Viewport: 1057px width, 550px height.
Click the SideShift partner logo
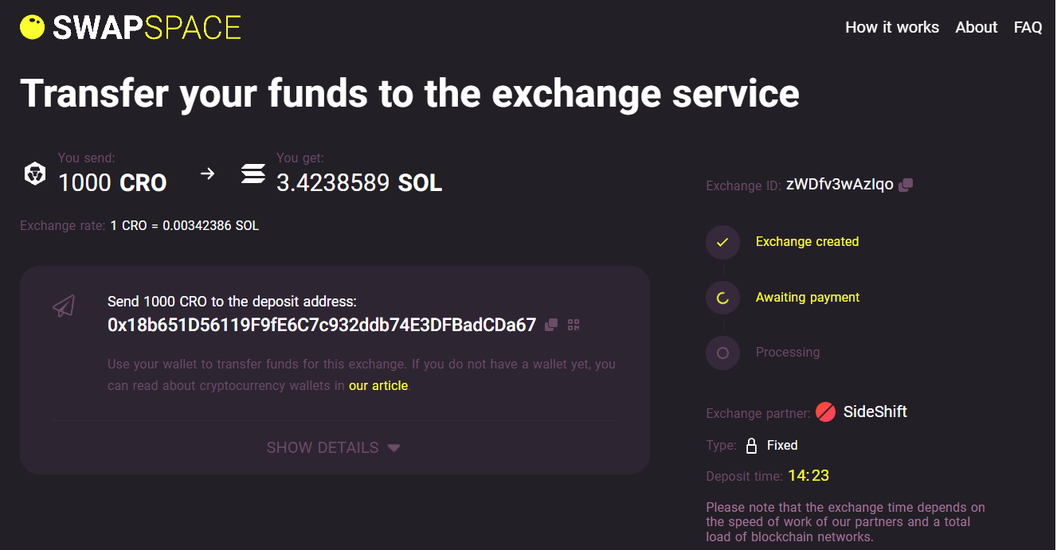pos(826,412)
